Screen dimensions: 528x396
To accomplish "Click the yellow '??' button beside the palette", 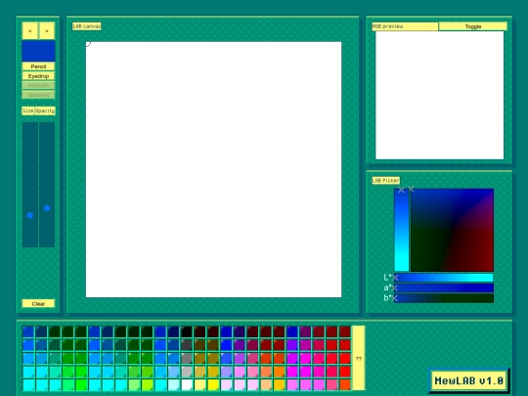I will point(359,358).
